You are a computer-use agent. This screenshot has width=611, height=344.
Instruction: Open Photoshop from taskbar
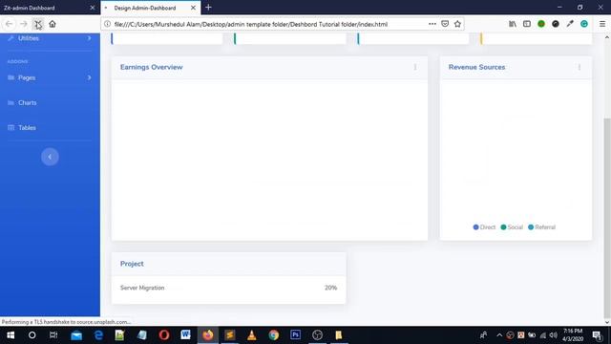[295, 335]
